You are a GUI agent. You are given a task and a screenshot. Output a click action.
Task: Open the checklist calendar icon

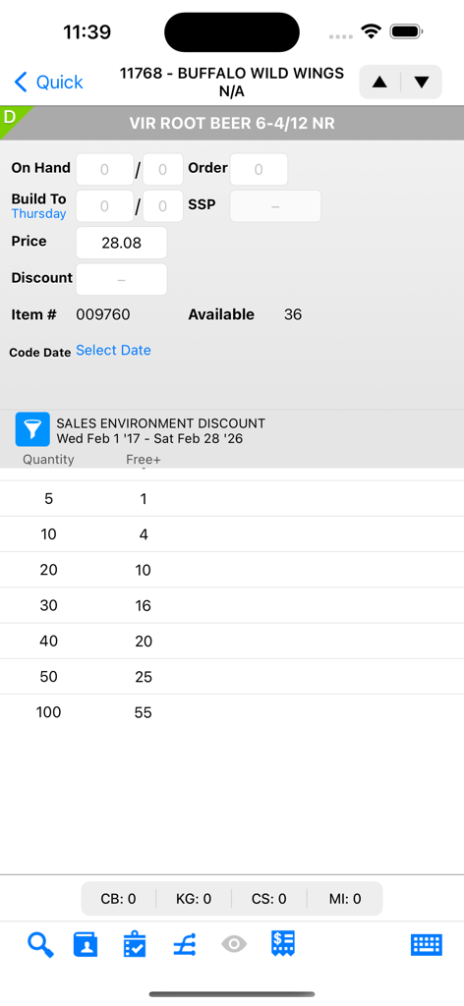[135, 945]
